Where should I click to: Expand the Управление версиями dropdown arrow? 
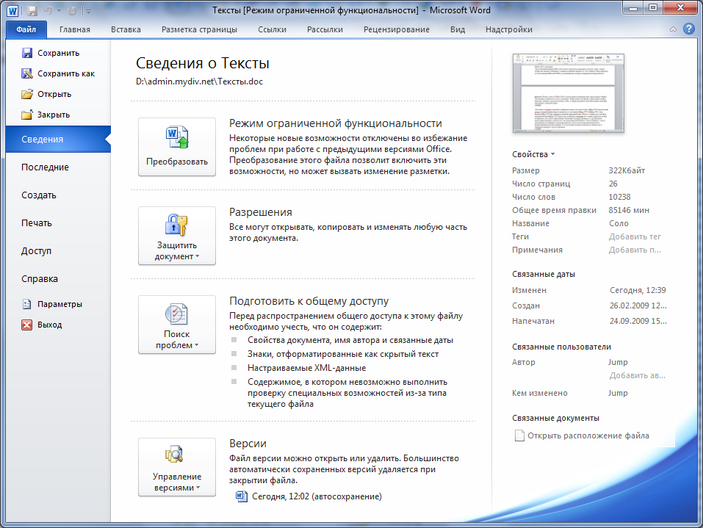(198, 488)
